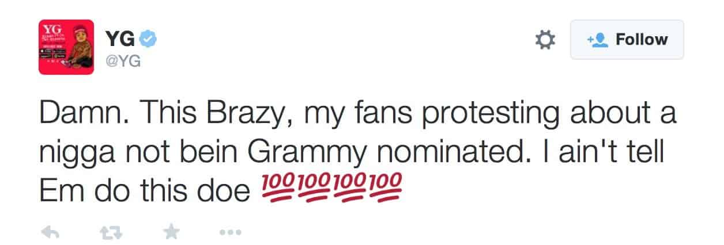The height and width of the screenshot is (245, 724).
Task: Open YG's red profile avatar picture
Action: (x=66, y=47)
